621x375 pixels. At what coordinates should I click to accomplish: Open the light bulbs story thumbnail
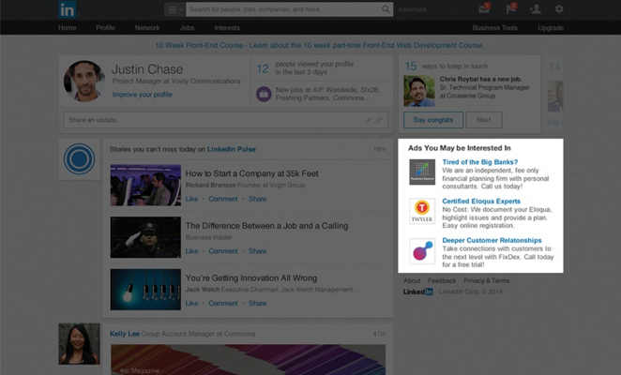145,290
